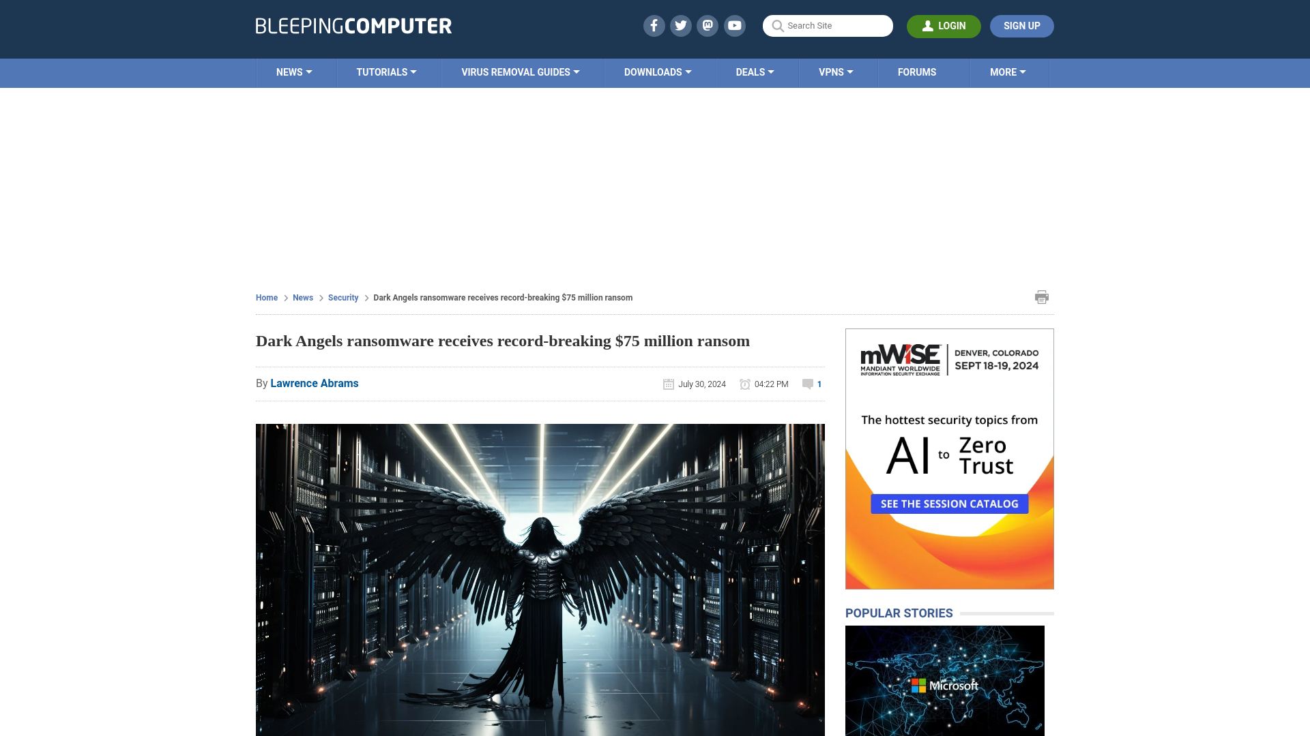
Task: Expand the TUTORIALS dropdown menu
Action: (x=386, y=72)
